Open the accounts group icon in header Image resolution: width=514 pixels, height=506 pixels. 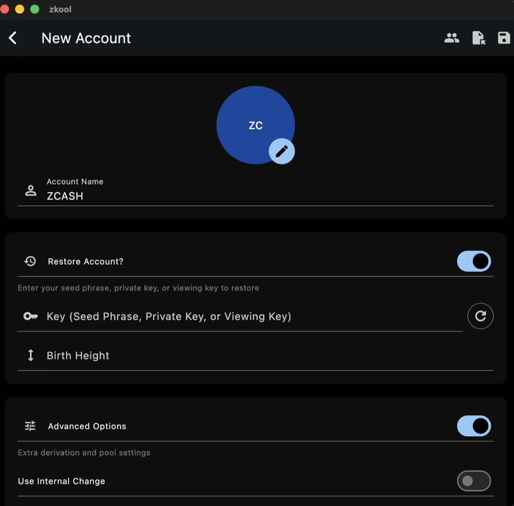click(x=451, y=38)
